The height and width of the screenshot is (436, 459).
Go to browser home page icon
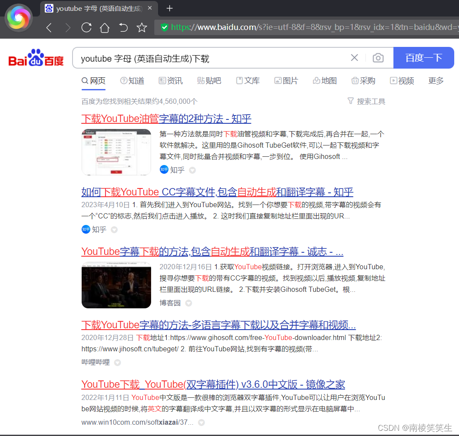105,27
